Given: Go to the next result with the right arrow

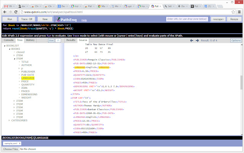Looking at the screenshot, I should pos(197,41).
